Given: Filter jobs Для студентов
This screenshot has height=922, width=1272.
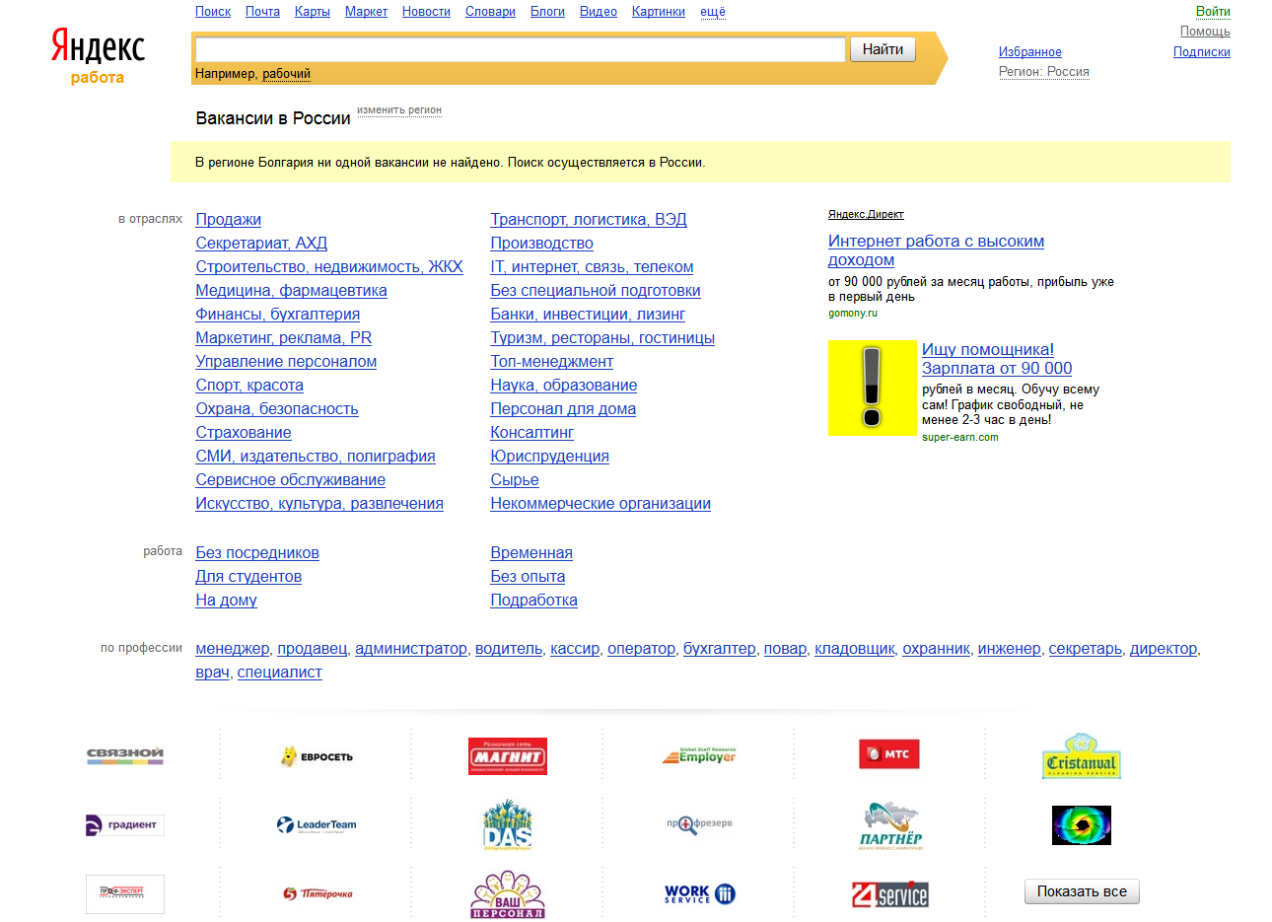Looking at the screenshot, I should tap(248, 577).
